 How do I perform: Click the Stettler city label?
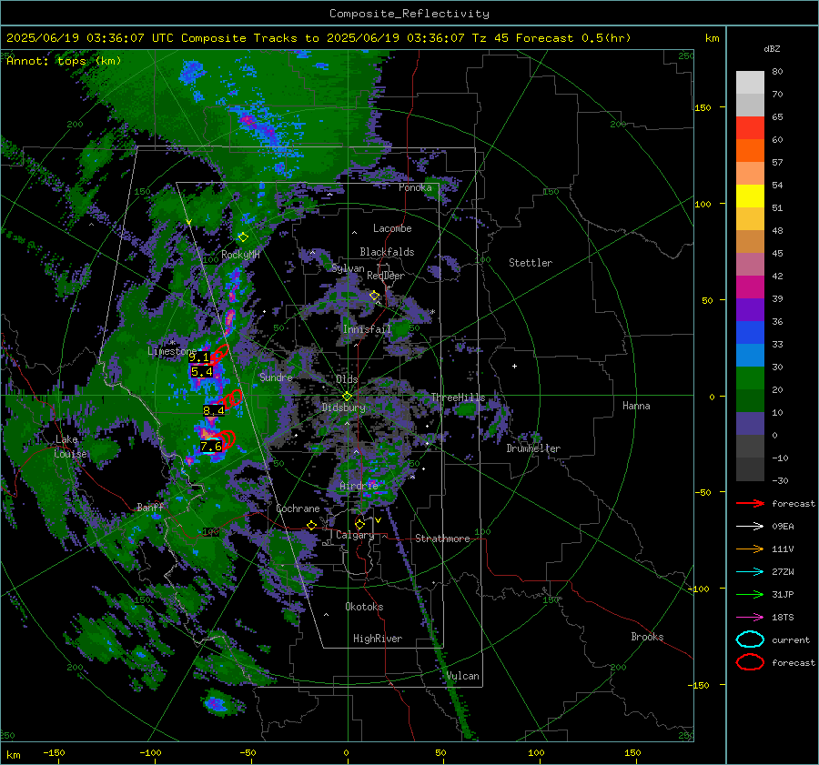coord(531,263)
